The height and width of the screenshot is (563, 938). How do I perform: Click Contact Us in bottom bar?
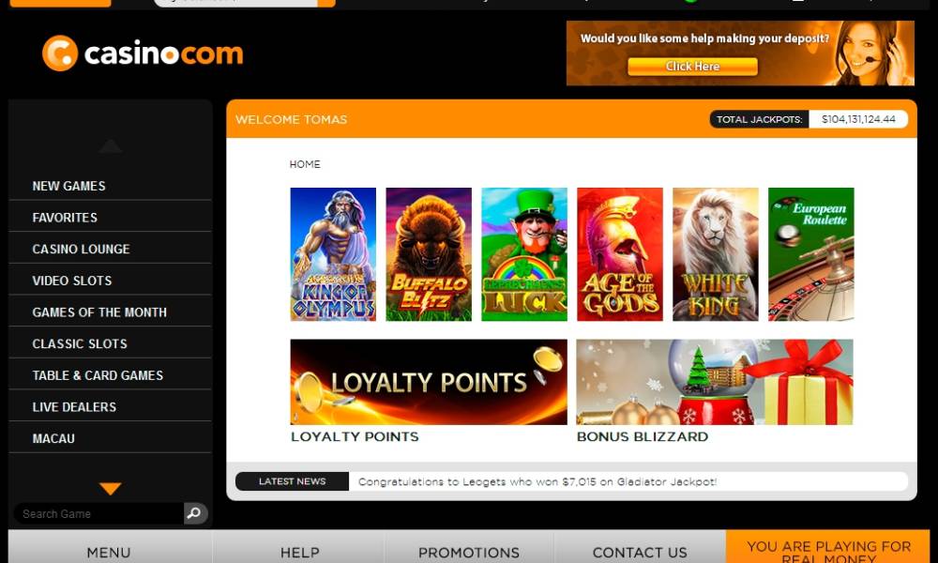point(640,553)
